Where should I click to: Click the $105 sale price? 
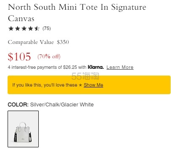pyautogui.click(x=19, y=57)
